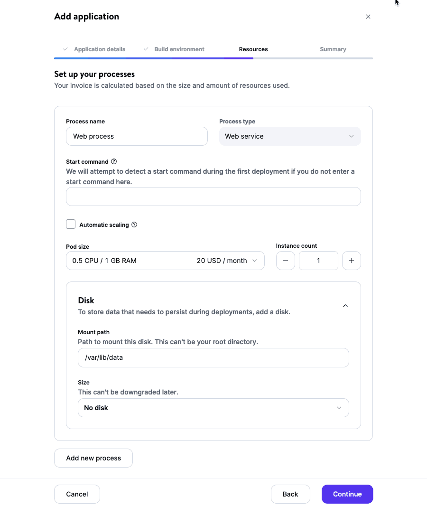Click the wizard progress bar
This screenshot has height=506, width=427.
[213, 58]
